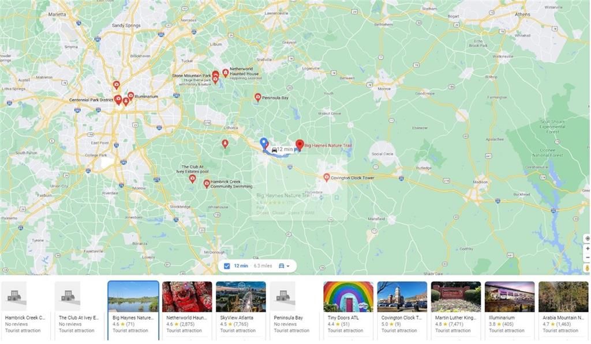Open the Tiny Doors ATL rainbow thumbnail
Viewport: 591px width, 344px height.
point(348,297)
